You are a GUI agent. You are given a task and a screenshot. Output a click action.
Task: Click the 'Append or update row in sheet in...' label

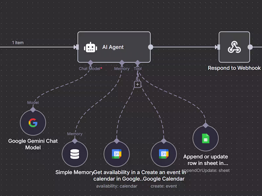click(206, 160)
